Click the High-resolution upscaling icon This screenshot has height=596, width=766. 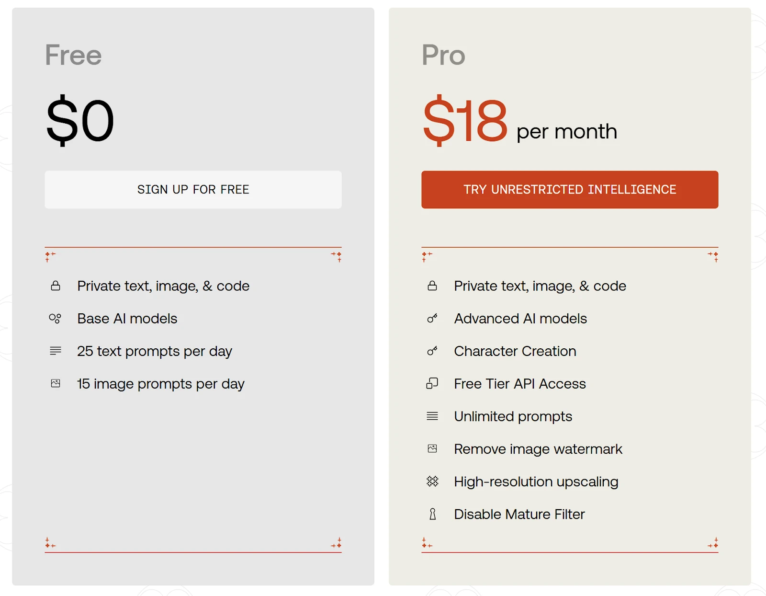[432, 481]
